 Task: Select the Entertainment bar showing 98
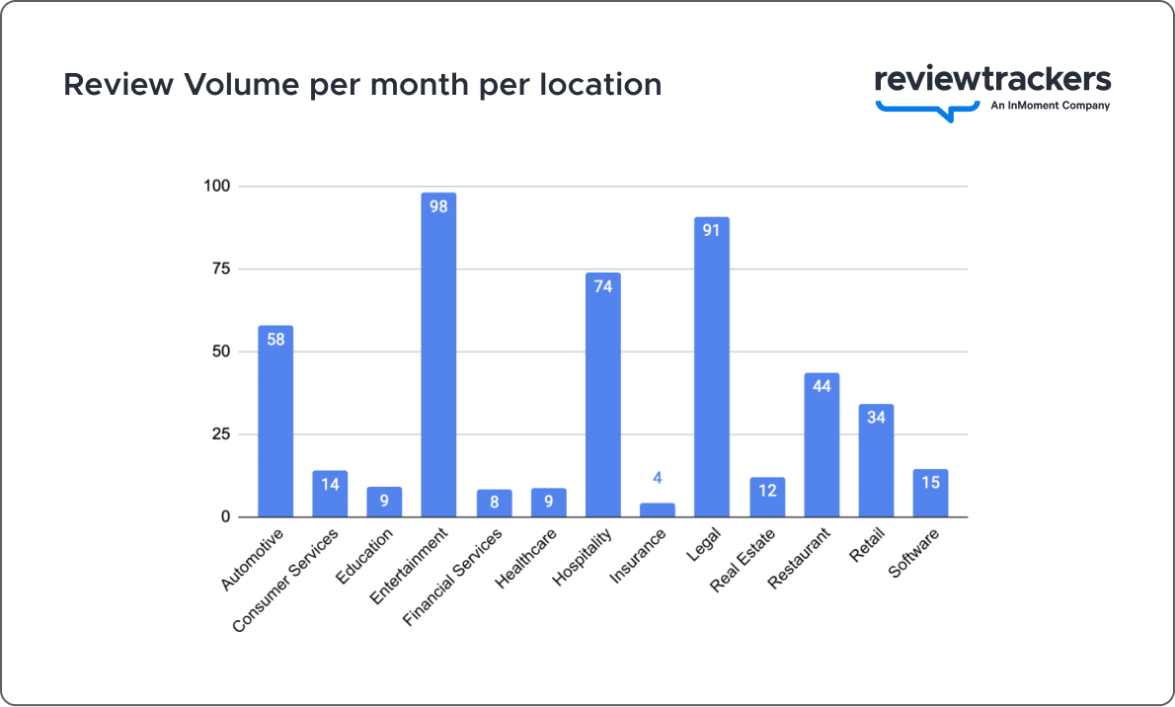point(437,355)
